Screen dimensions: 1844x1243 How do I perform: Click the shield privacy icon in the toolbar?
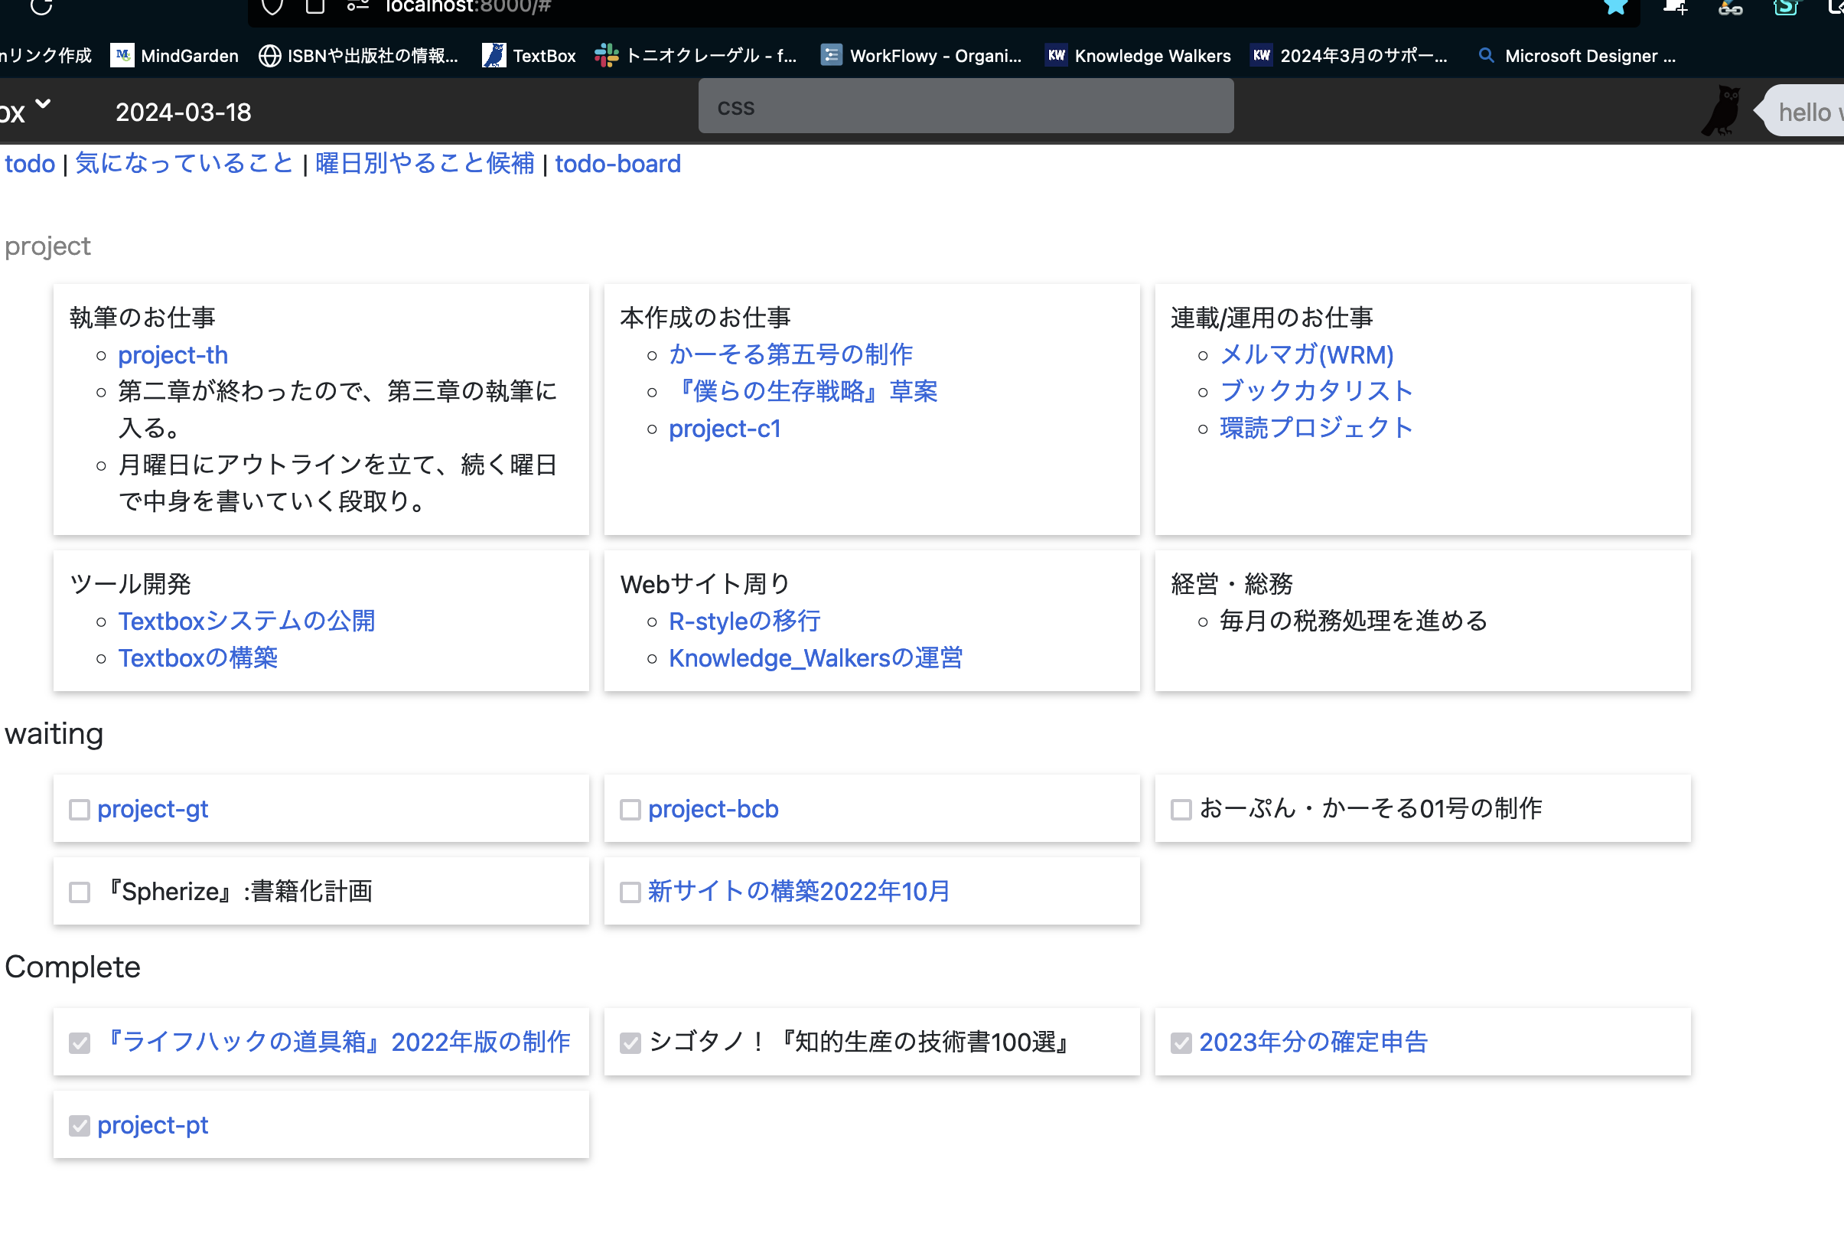[x=272, y=6]
